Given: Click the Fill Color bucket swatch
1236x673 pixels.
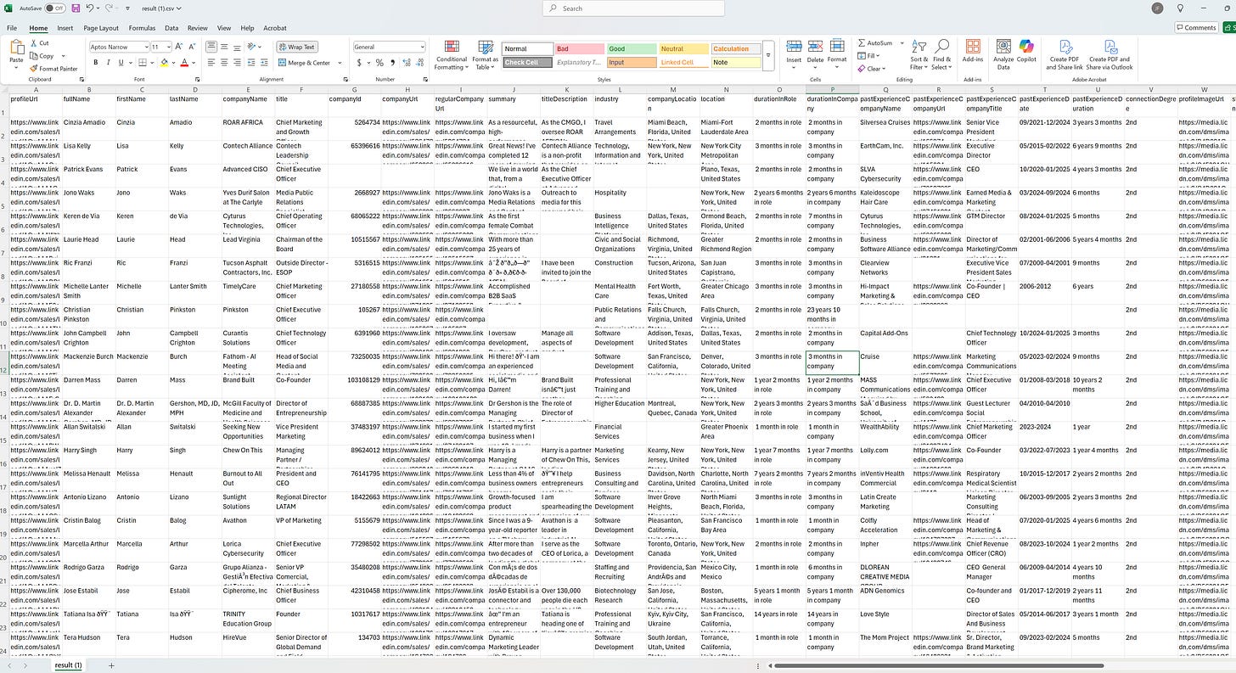Looking at the screenshot, I should [166, 63].
